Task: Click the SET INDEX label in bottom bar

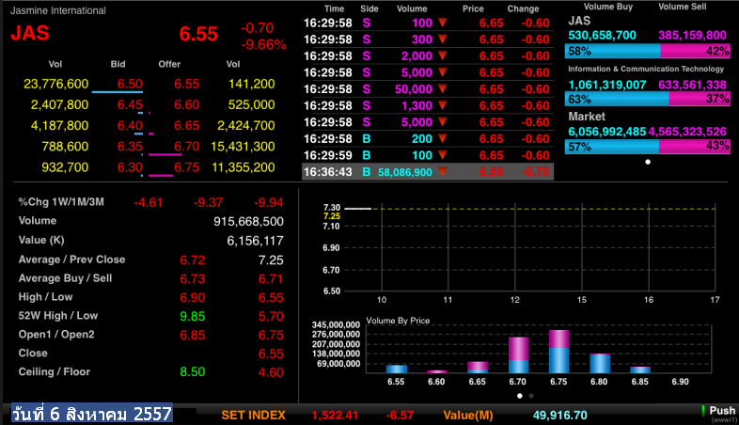Action: click(254, 415)
